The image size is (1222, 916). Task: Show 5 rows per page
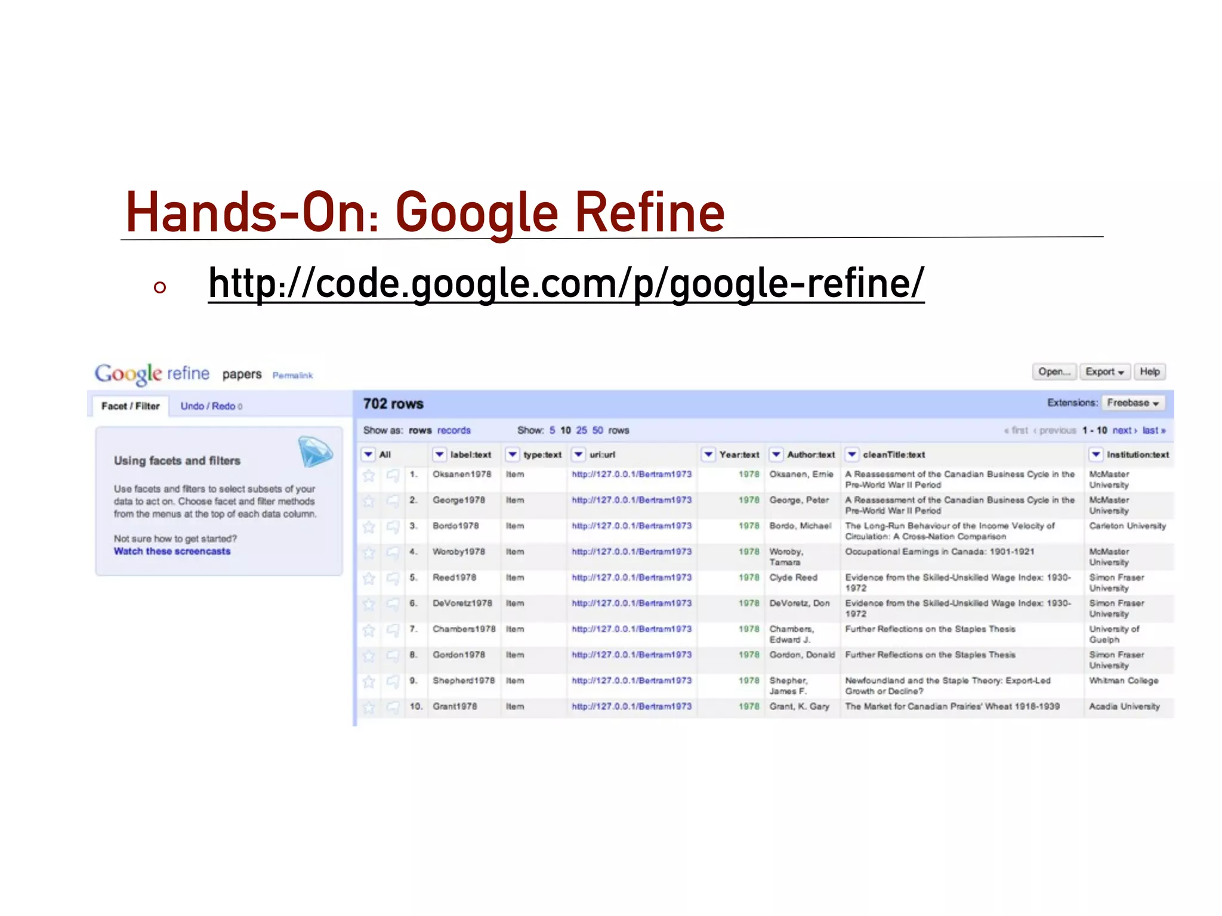coord(553,431)
